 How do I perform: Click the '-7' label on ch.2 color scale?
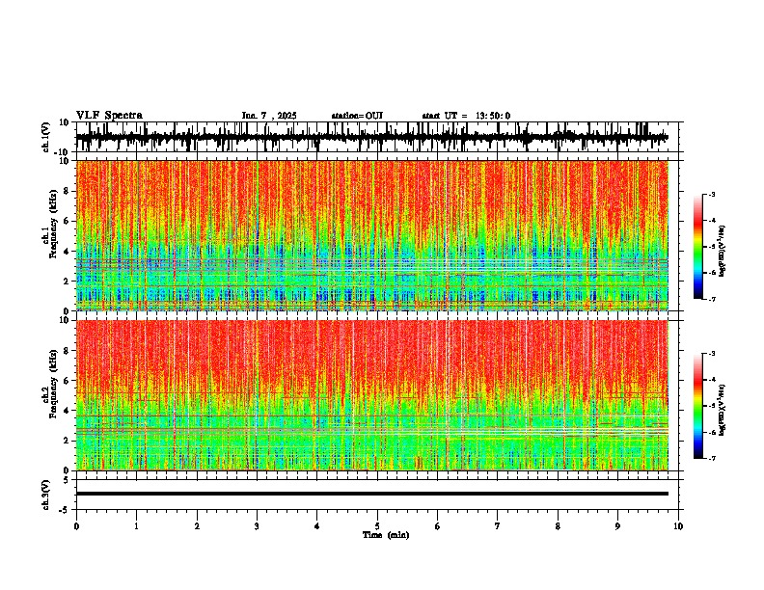[712, 458]
